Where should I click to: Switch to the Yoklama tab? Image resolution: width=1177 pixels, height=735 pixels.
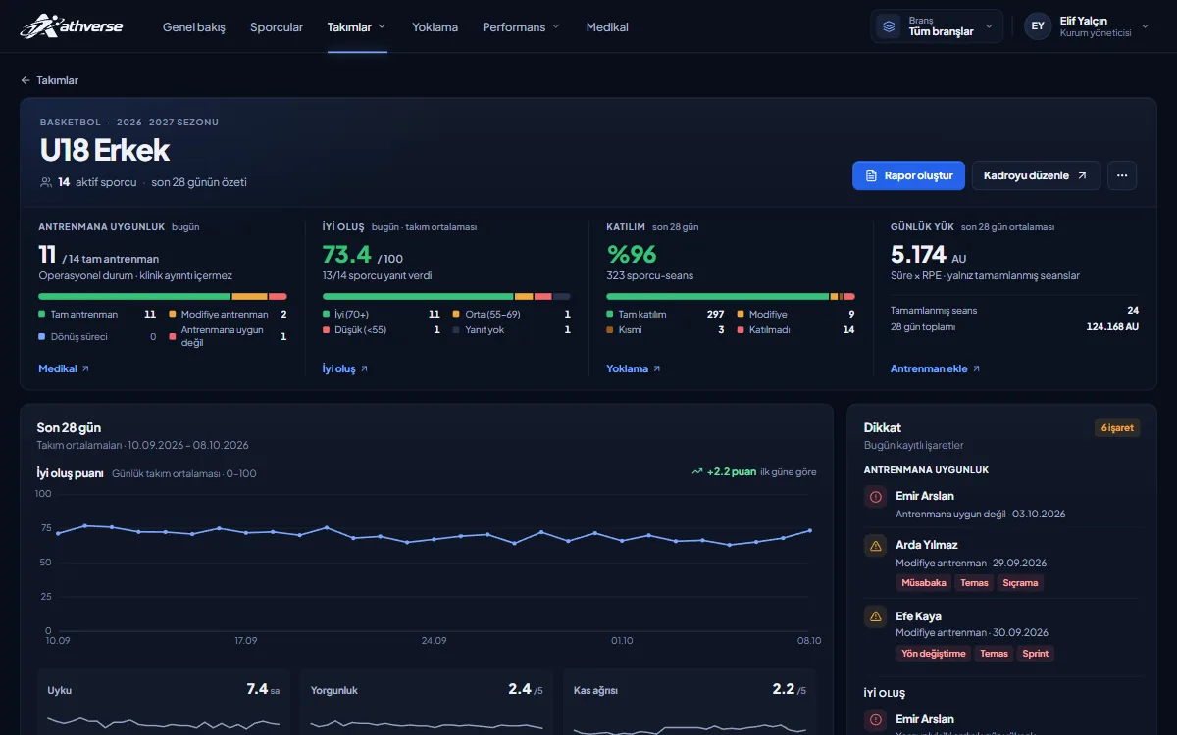(435, 27)
